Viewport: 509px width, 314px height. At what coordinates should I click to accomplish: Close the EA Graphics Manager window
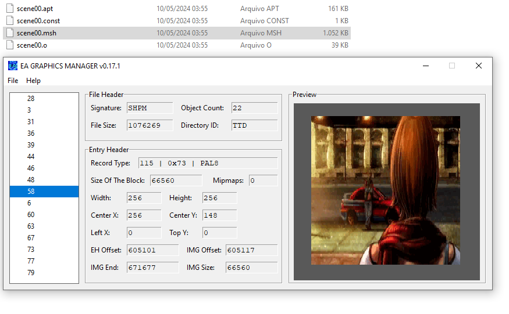478,66
